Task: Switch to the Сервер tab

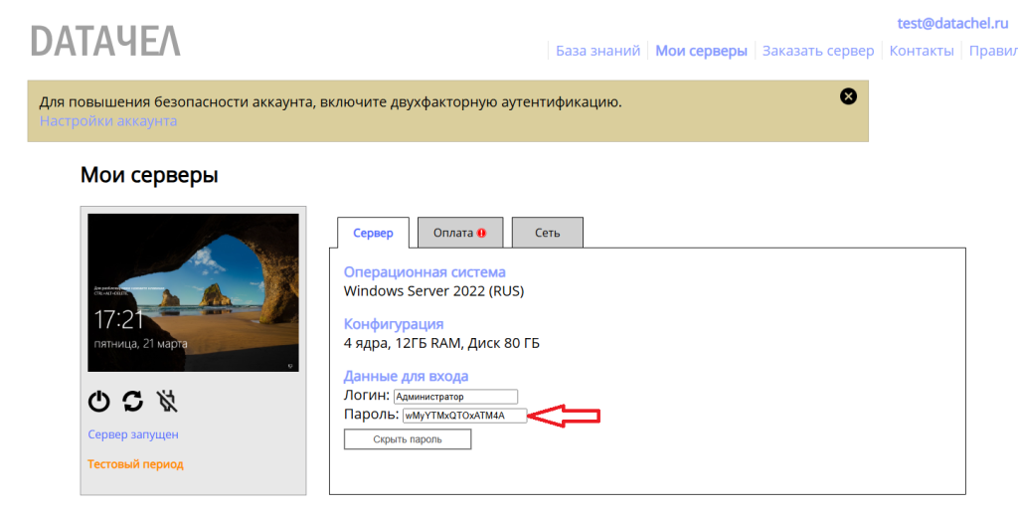Action: 373,233
